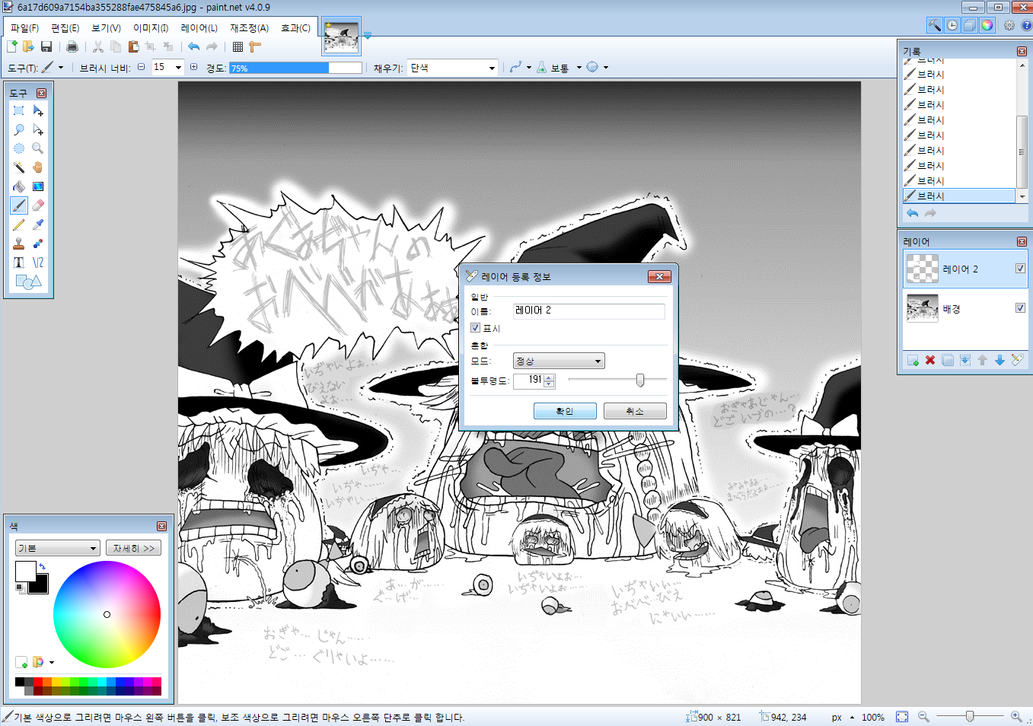
Task: Delete layer with the red X icon
Action: pos(930,360)
